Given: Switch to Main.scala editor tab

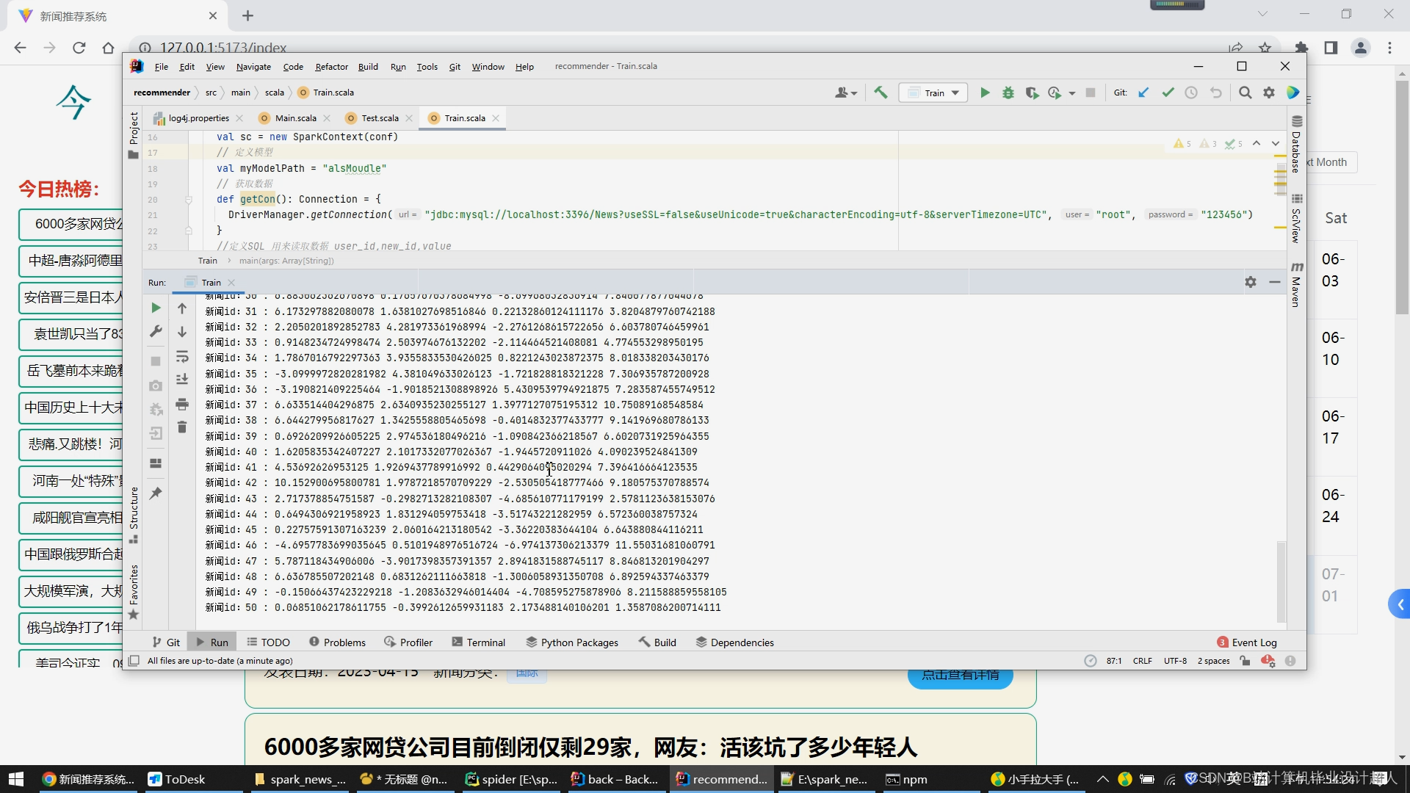Looking at the screenshot, I should pos(295,118).
